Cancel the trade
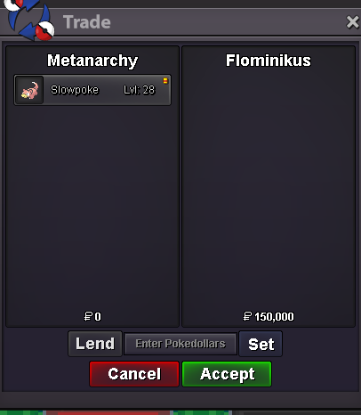The width and height of the screenshot is (361, 415). click(x=134, y=374)
